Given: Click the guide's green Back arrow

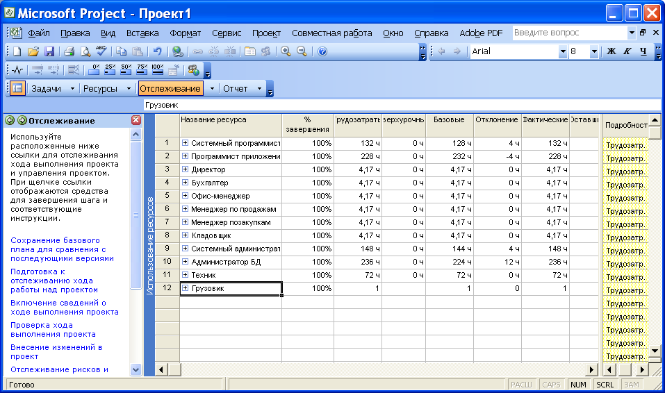Looking at the screenshot, I should coord(10,120).
